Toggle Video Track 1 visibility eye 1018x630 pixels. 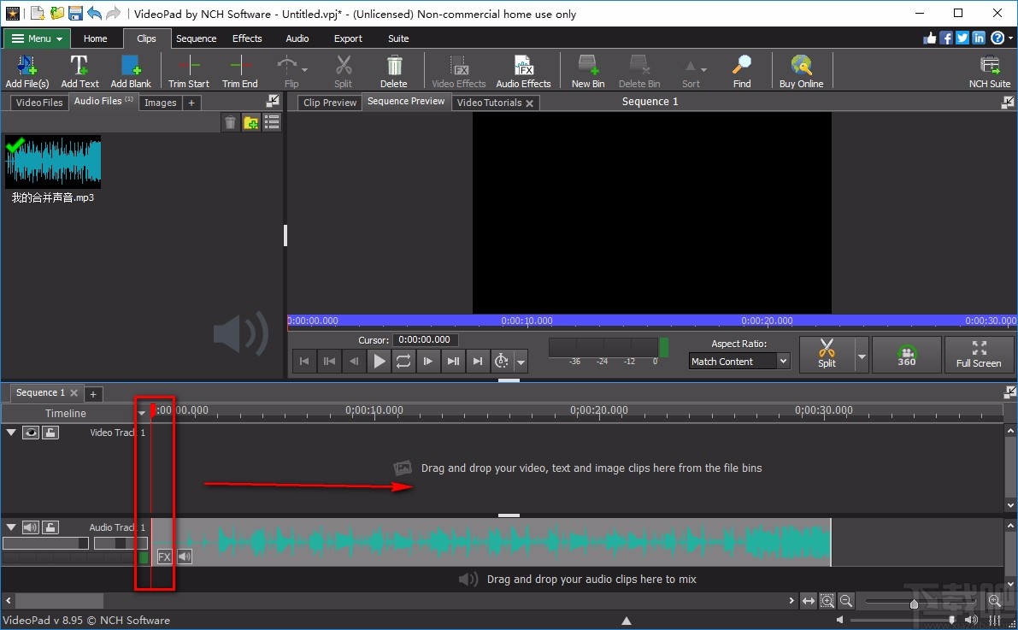click(x=31, y=433)
